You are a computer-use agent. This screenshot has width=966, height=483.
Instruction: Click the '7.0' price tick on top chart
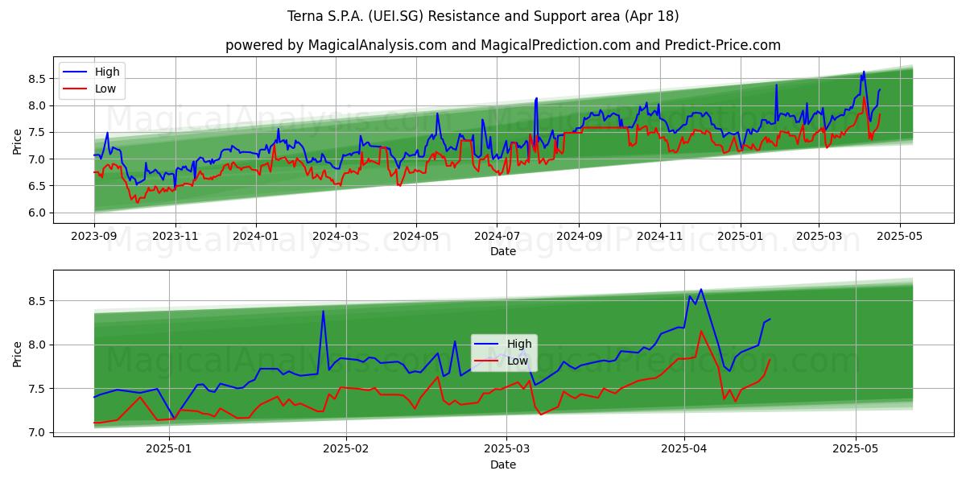(x=39, y=159)
